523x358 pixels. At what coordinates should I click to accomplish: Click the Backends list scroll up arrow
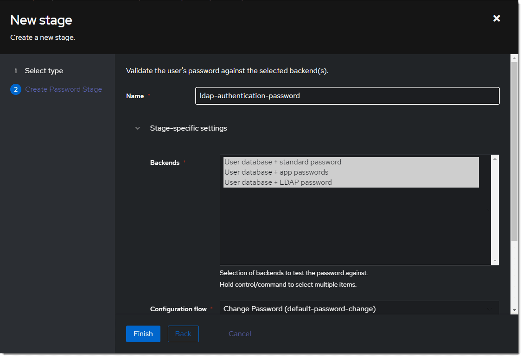495,159
